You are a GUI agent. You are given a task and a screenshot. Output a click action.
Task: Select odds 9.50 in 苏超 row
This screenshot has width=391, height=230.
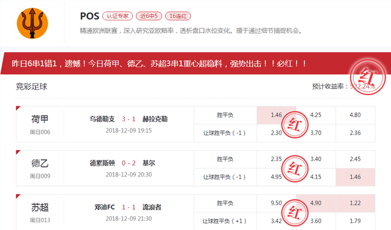[277, 203]
